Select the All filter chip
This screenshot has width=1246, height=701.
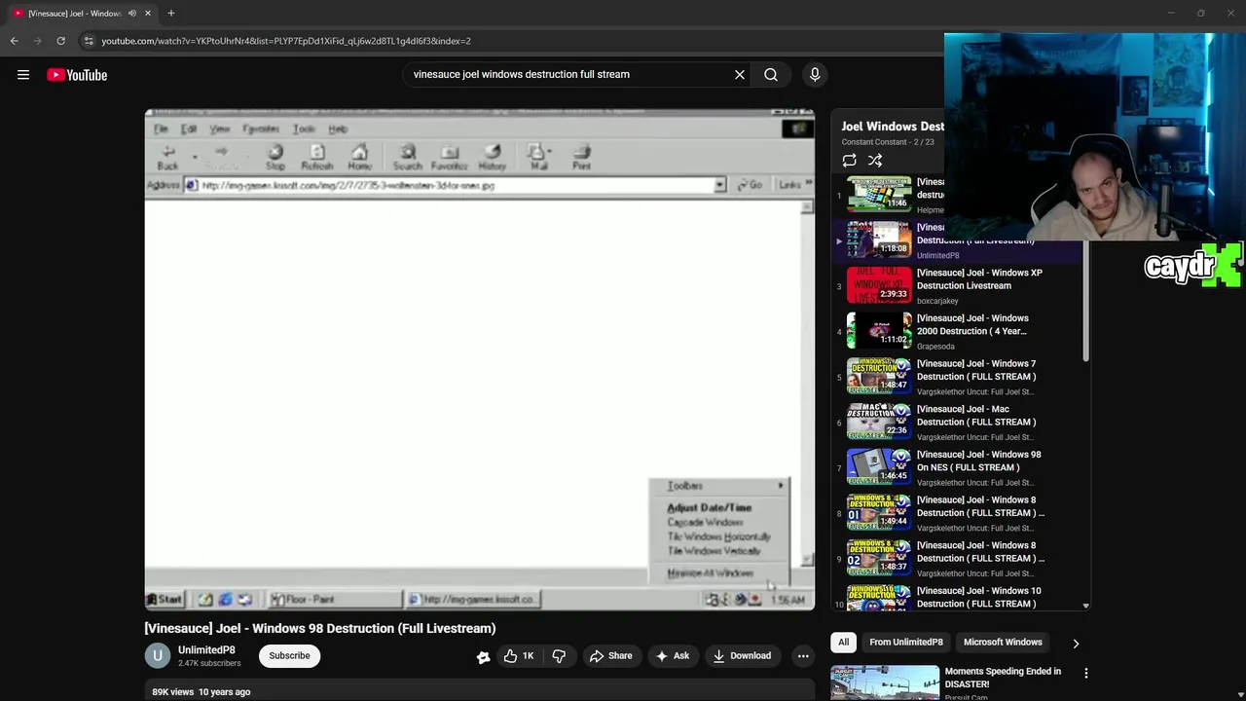(x=844, y=642)
